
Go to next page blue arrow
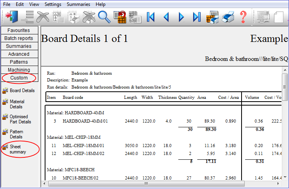181,17
